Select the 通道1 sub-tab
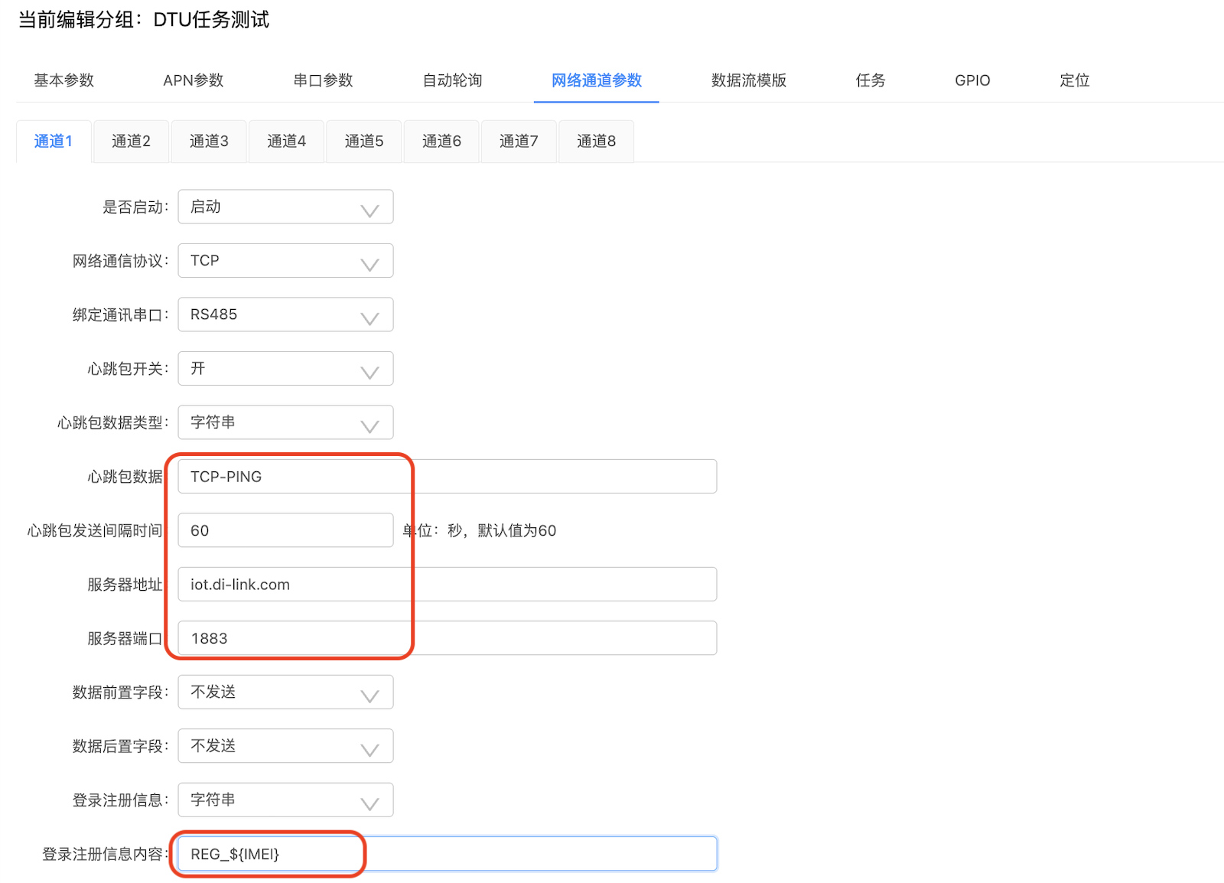1224x883 pixels. (x=54, y=141)
